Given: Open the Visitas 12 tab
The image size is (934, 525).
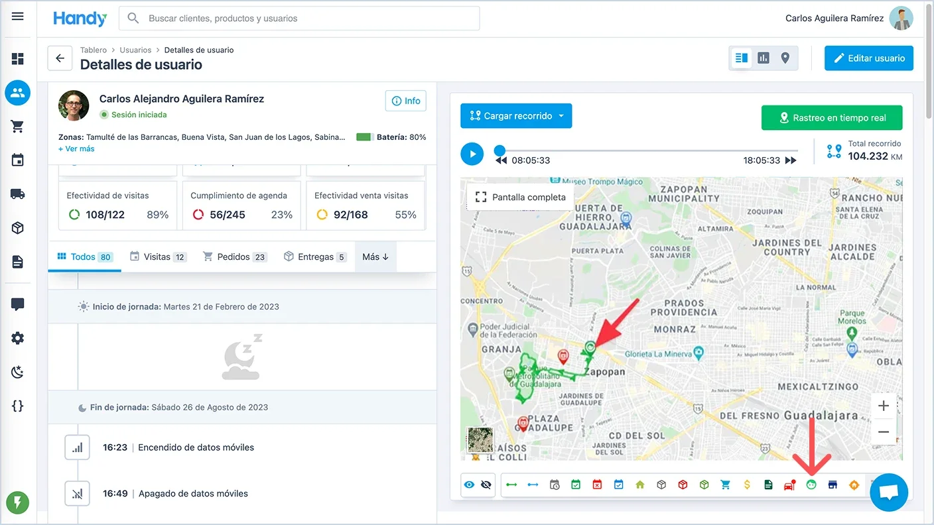Looking at the screenshot, I should point(158,256).
